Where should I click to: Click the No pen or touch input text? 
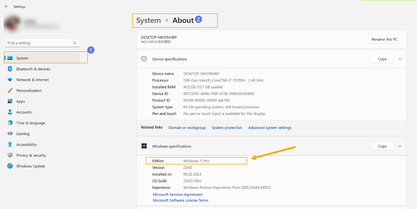pos(224,114)
